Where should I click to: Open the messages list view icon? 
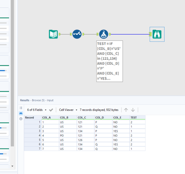pos(21,108)
